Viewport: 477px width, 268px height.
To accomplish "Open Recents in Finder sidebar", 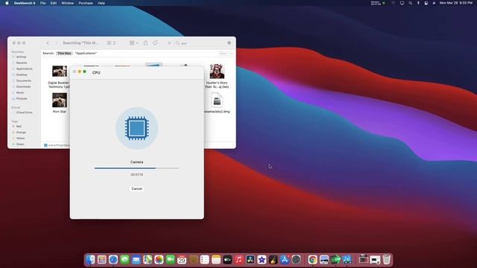I will (x=22, y=63).
